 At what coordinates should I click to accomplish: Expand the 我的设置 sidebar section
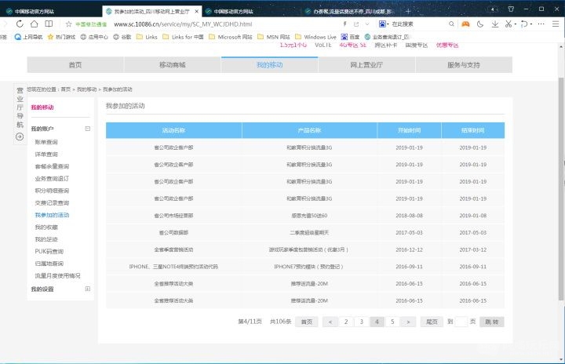coord(88,289)
